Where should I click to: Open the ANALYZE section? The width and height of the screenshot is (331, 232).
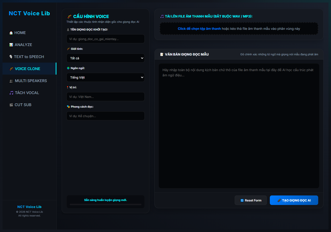click(29, 45)
